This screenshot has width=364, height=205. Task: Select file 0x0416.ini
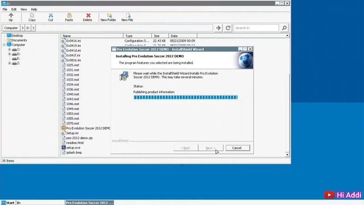71,41
